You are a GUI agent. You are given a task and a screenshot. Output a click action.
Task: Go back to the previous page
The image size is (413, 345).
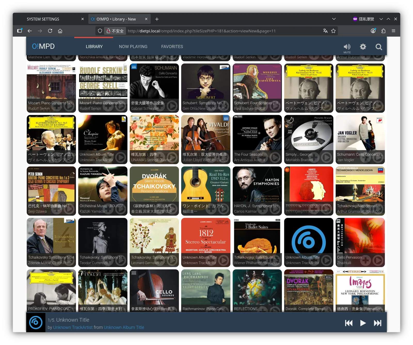coord(30,31)
